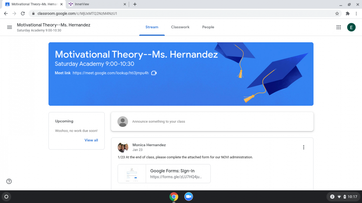
Task: Click the address bar URL
Action: [x=77, y=14]
